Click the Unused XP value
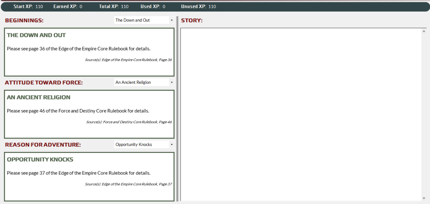This screenshot has width=430, height=204. [212, 7]
